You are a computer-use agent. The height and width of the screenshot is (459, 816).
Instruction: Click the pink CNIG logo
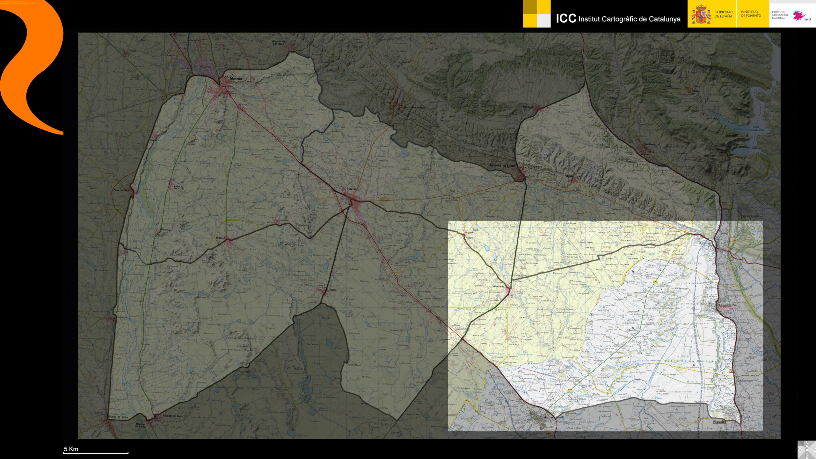click(x=801, y=15)
